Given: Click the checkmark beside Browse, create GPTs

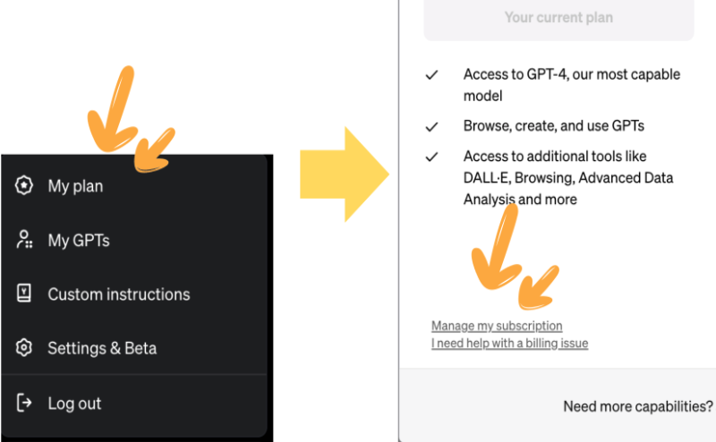Looking at the screenshot, I should pyautogui.click(x=432, y=126).
